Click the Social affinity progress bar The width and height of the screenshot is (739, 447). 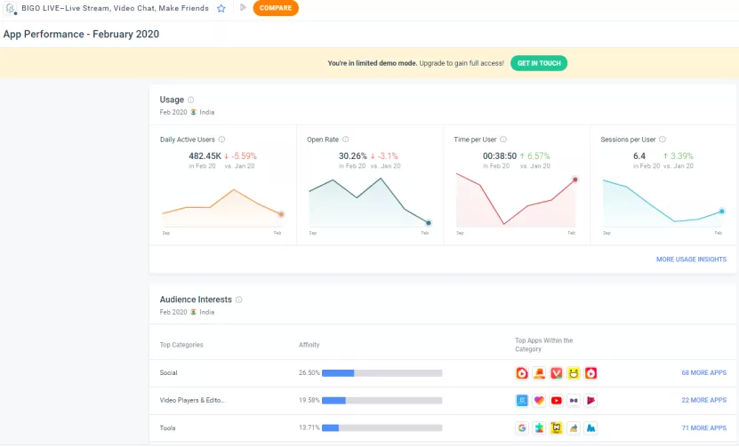pyautogui.click(x=382, y=373)
